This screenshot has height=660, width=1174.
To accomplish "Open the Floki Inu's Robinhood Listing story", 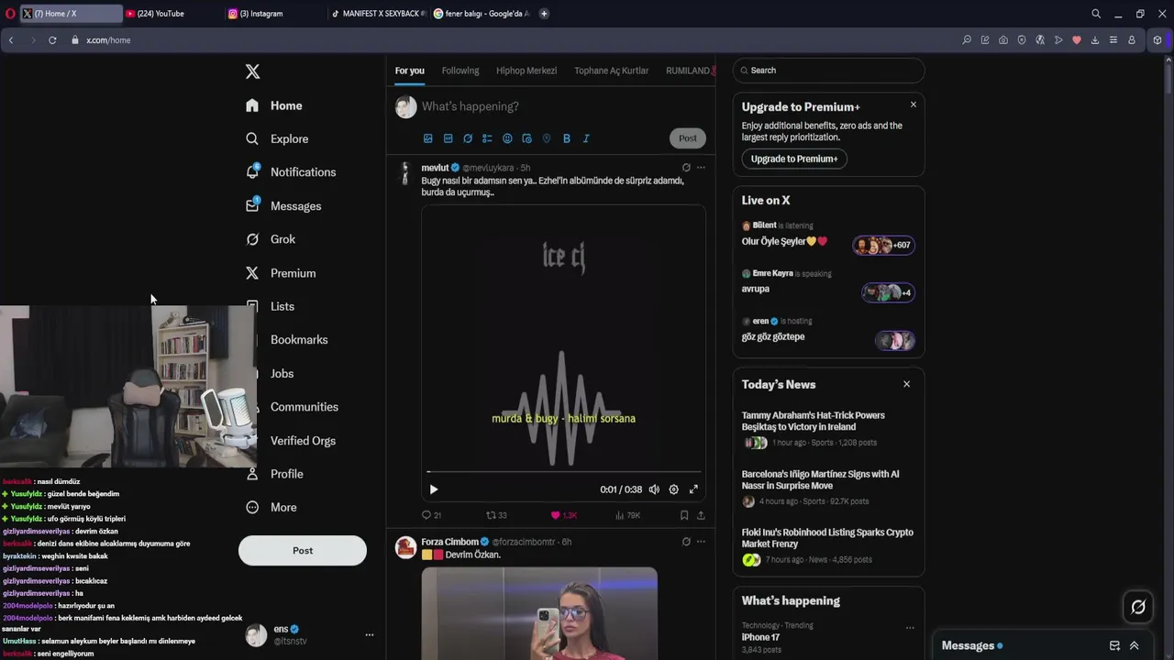I will point(828,547).
